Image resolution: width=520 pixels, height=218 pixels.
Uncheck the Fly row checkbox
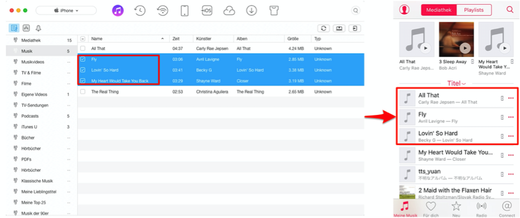click(x=82, y=60)
